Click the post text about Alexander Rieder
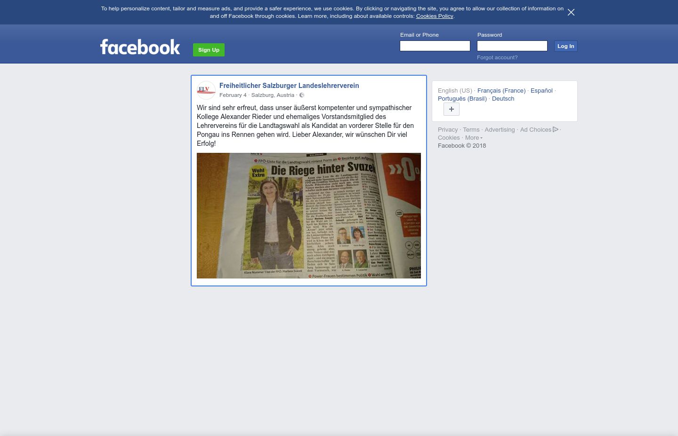Screen dimensions: 678x436 click(x=305, y=126)
